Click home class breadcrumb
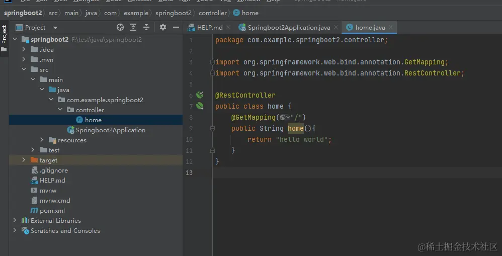Image resolution: width=502 pixels, height=256 pixels. (x=246, y=13)
